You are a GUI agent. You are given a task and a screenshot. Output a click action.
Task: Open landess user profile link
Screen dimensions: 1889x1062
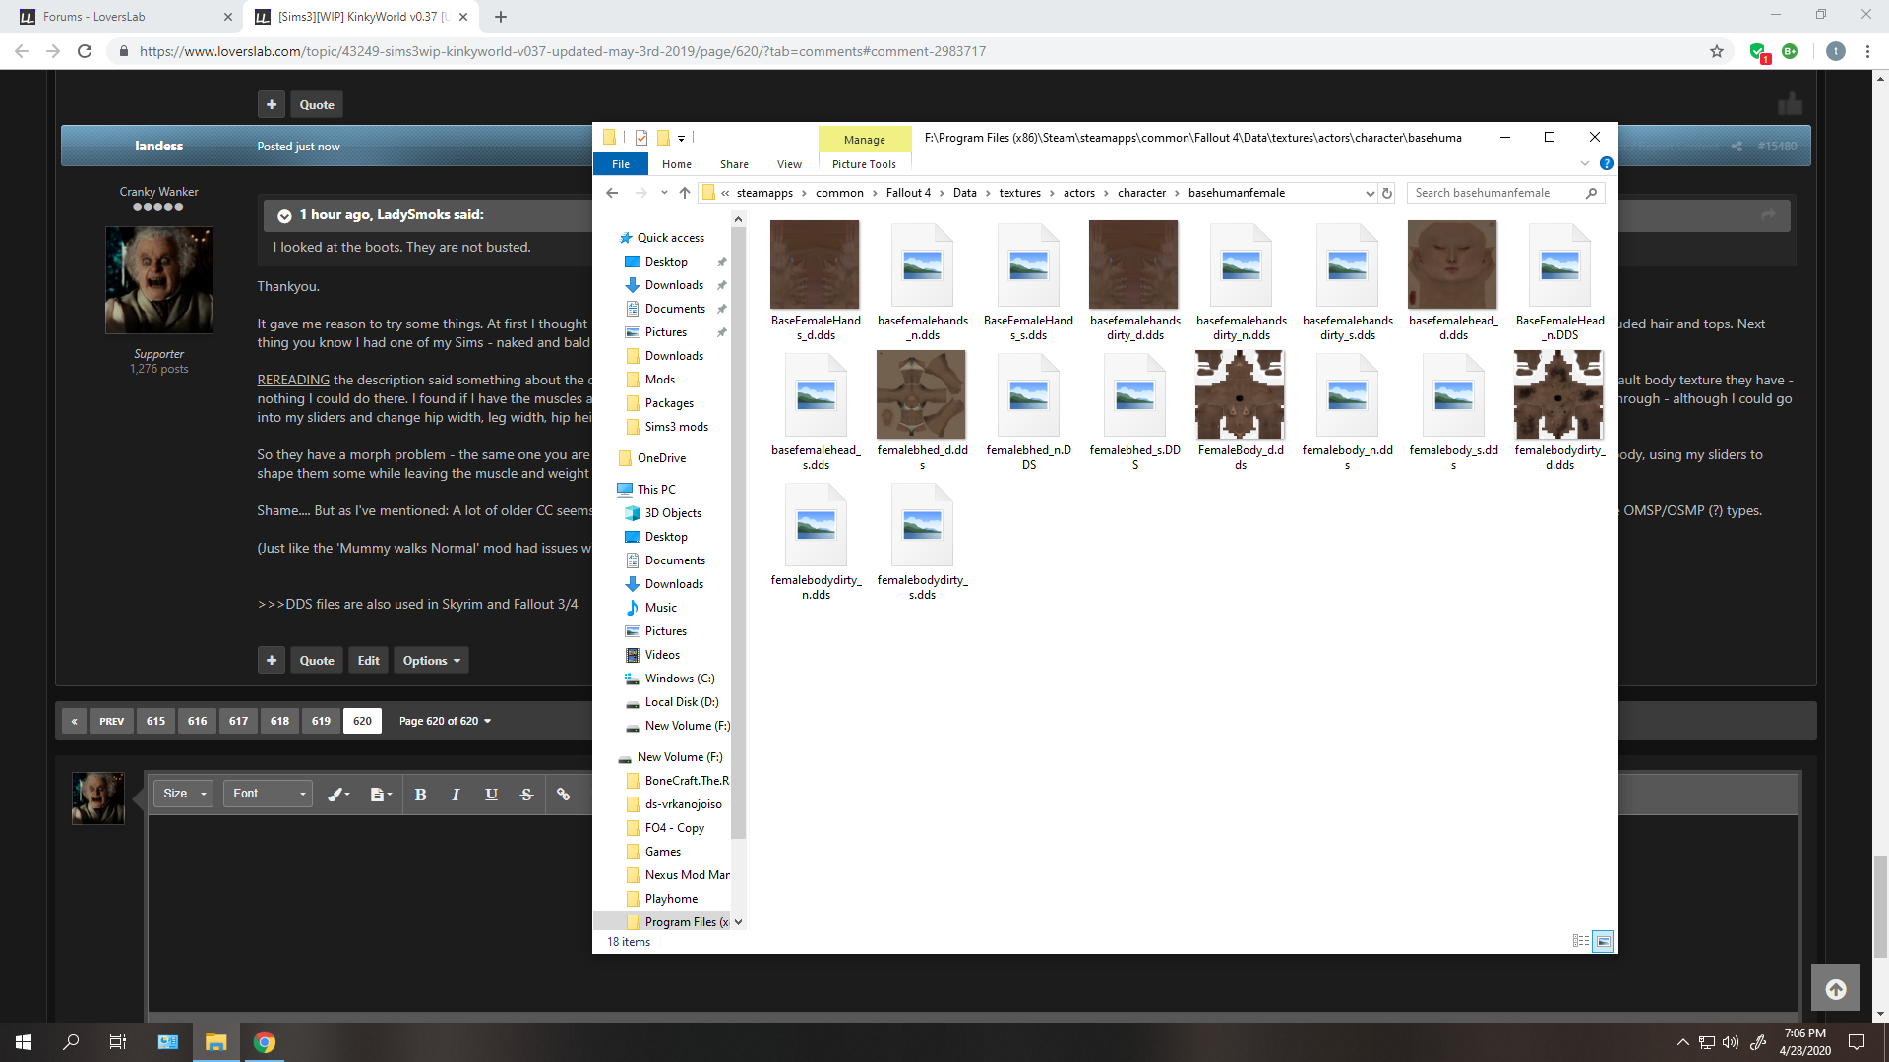158,146
